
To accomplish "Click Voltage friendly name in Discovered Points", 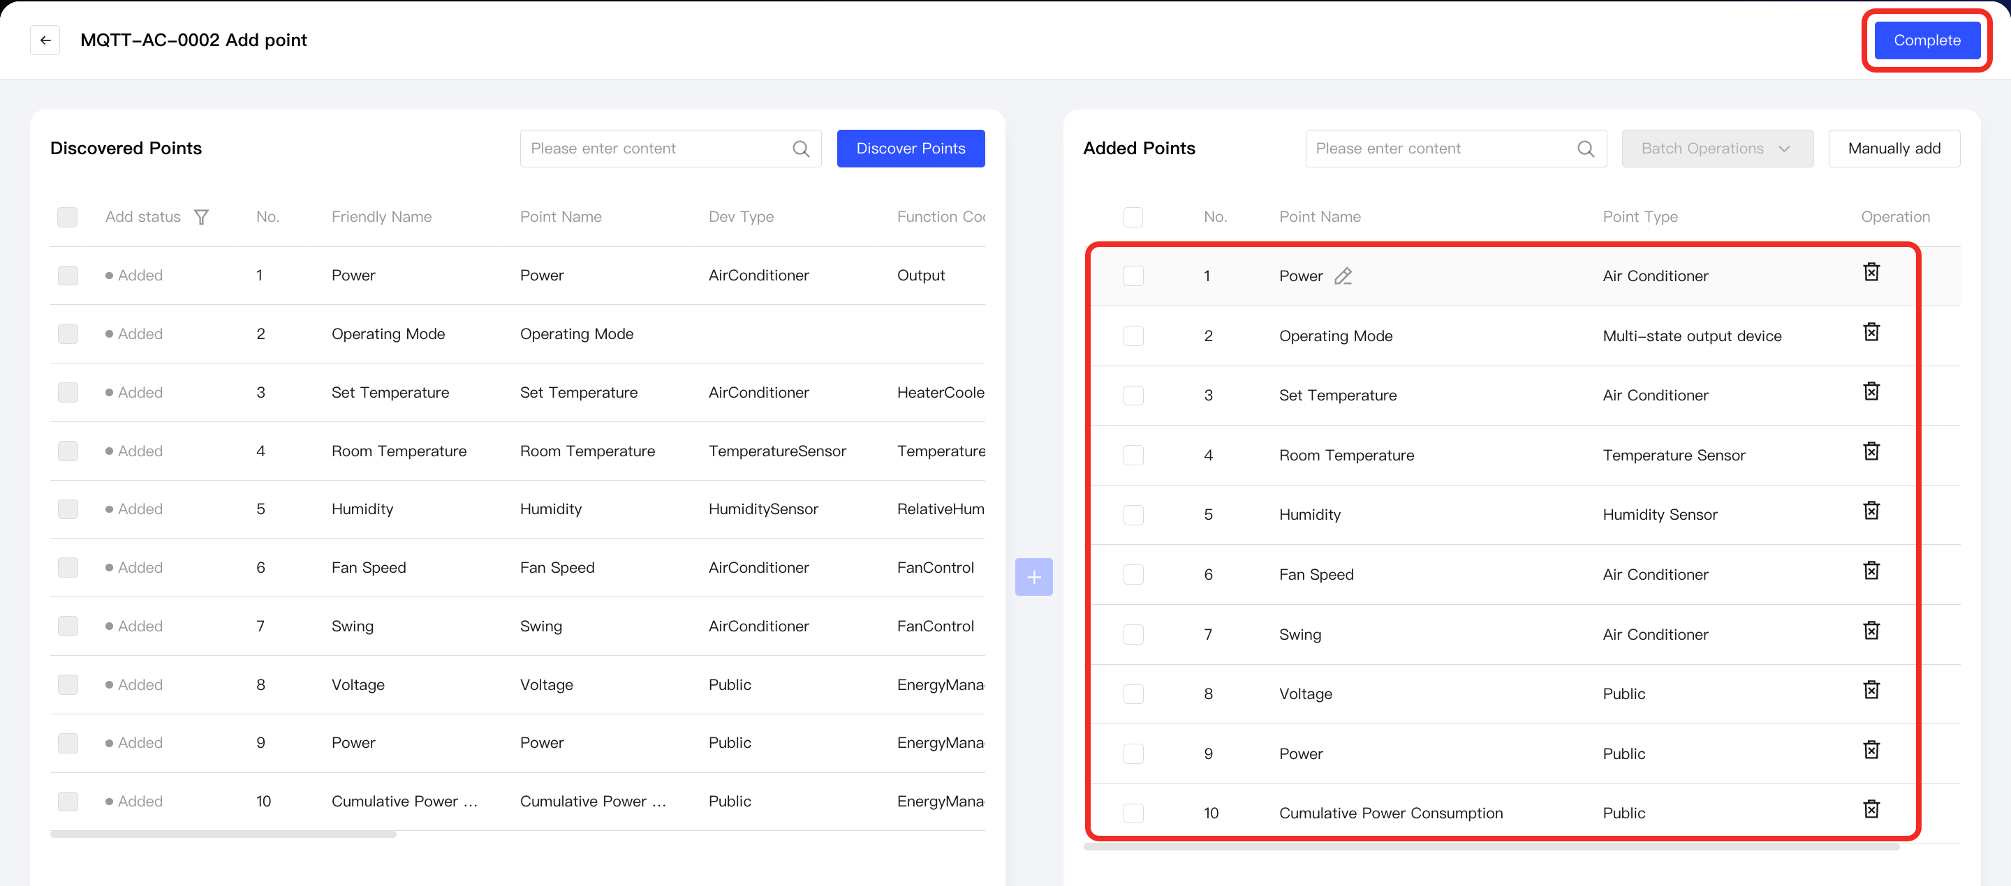I will (x=358, y=685).
